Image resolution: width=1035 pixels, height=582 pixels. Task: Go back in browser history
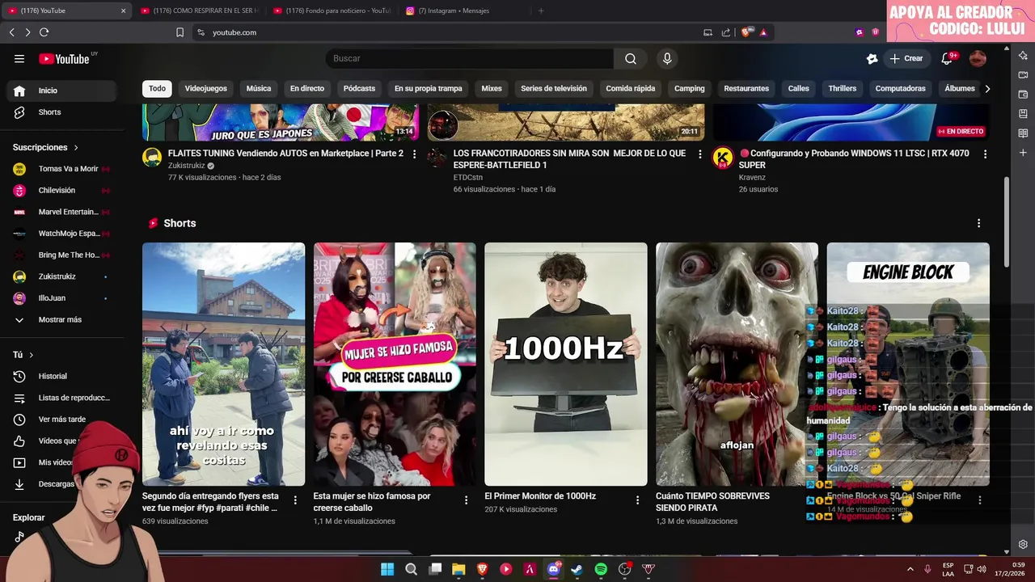[11, 32]
